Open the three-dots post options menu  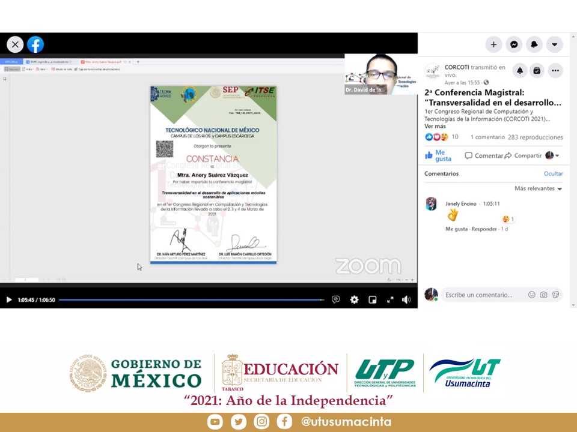click(x=555, y=71)
